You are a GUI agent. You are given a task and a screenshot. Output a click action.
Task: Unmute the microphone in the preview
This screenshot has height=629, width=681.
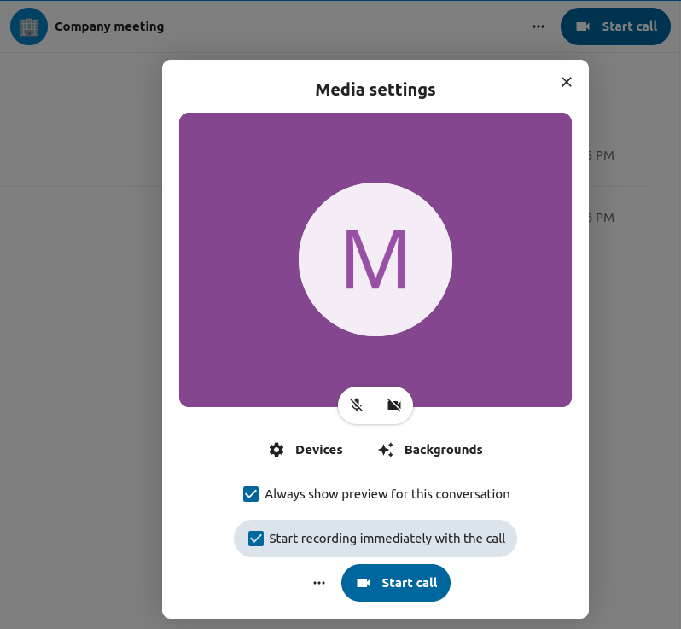coord(358,405)
